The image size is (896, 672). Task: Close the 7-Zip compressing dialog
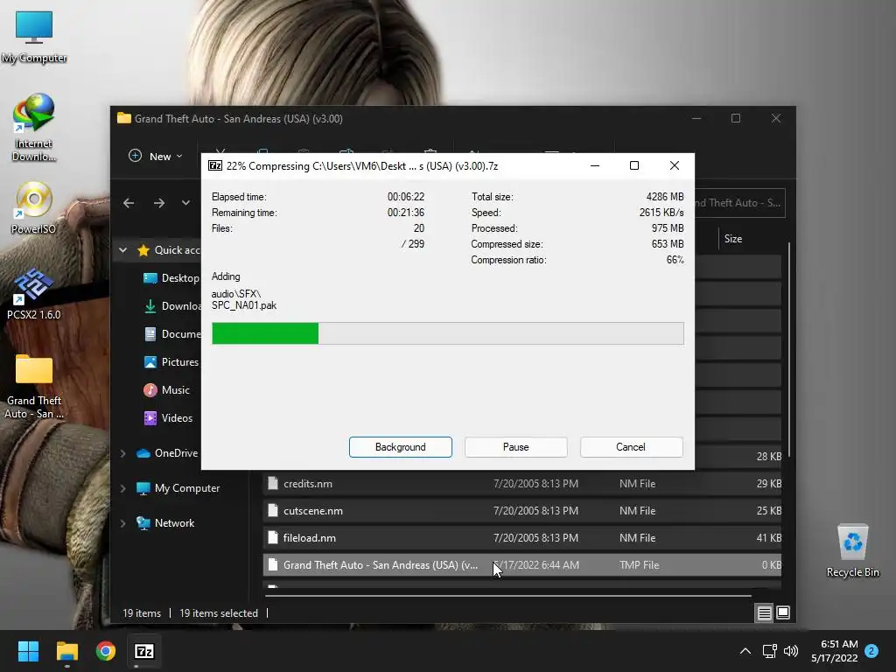(675, 165)
